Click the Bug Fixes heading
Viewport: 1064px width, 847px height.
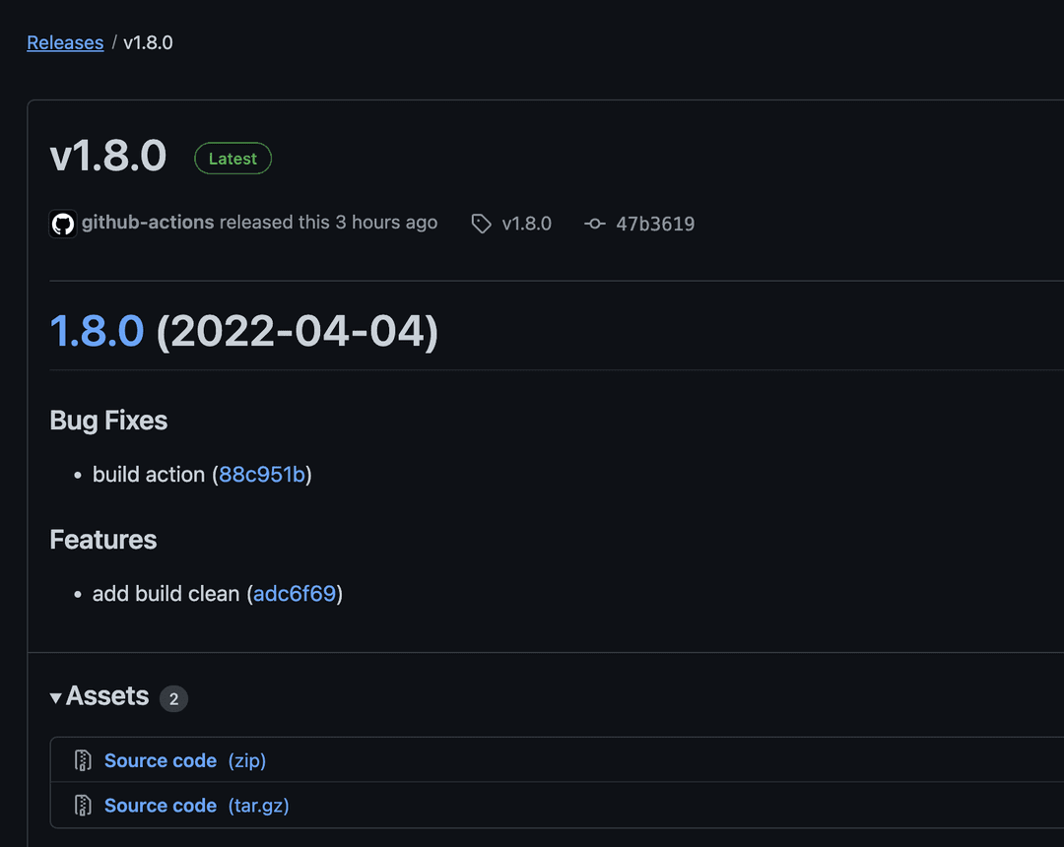click(x=108, y=422)
